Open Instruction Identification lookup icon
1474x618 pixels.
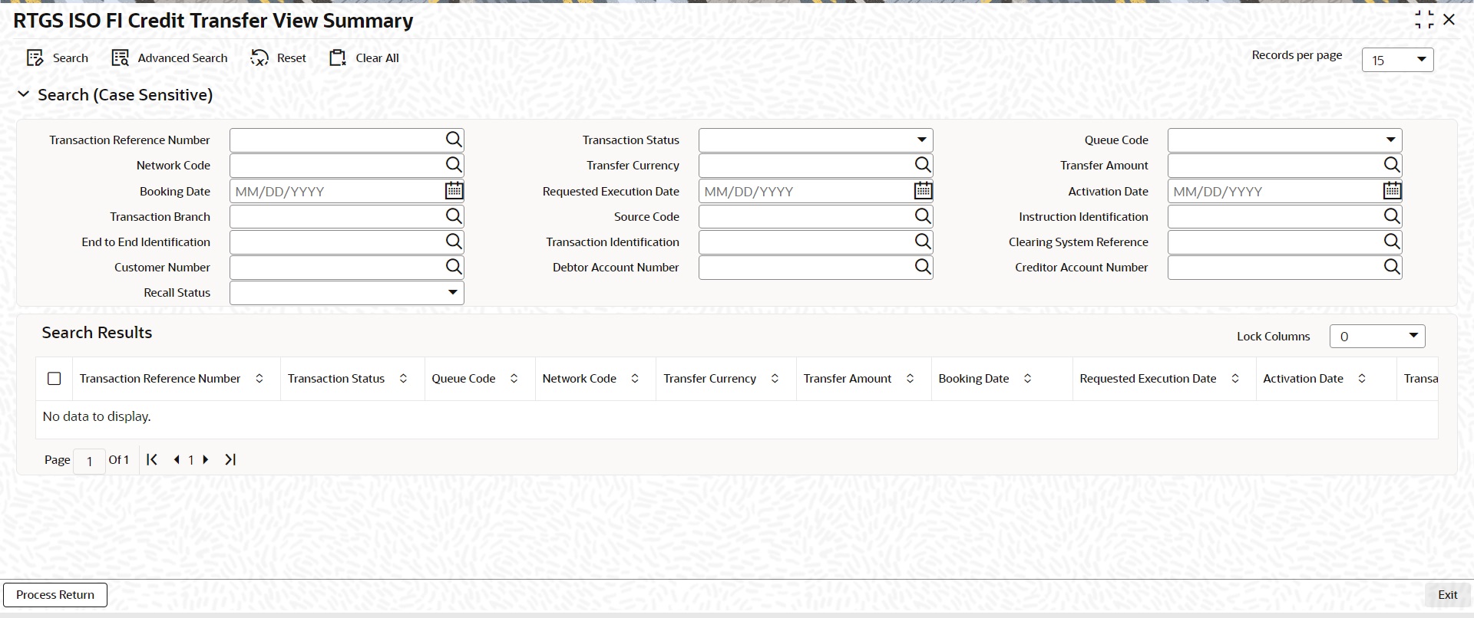point(1392,216)
